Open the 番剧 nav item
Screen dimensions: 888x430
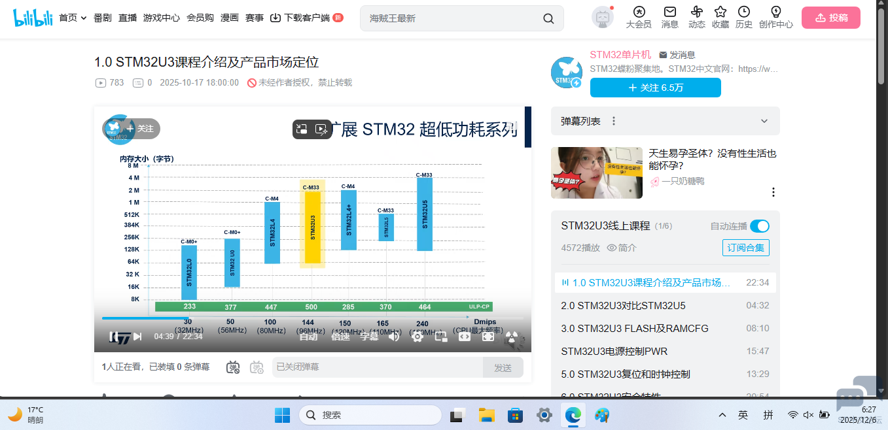[x=102, y=18]
